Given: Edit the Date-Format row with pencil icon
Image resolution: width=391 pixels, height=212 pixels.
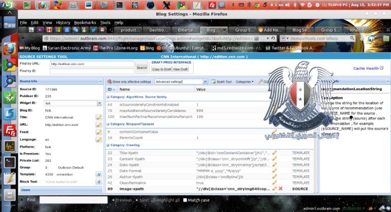Looking at the screenshot, I should 275,170.
